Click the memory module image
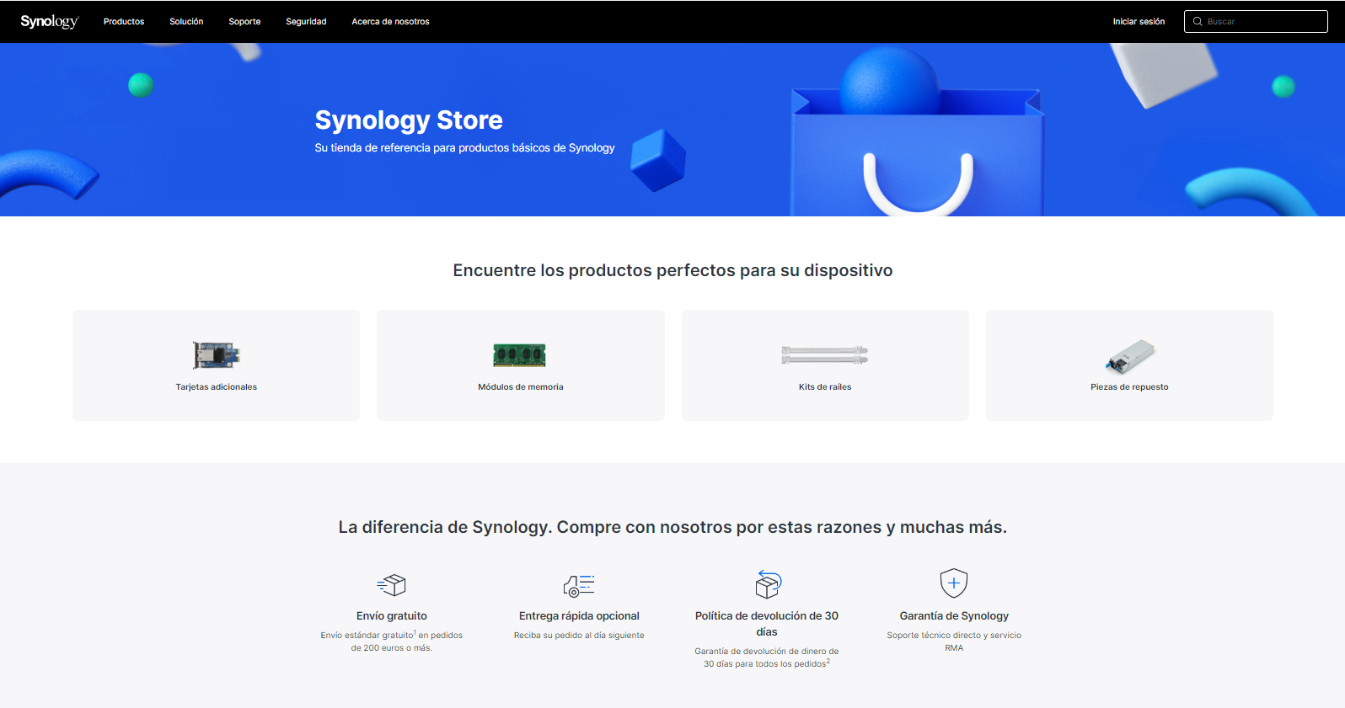Viewport: 1345px width, 708px height. click(x=520, y=355)
